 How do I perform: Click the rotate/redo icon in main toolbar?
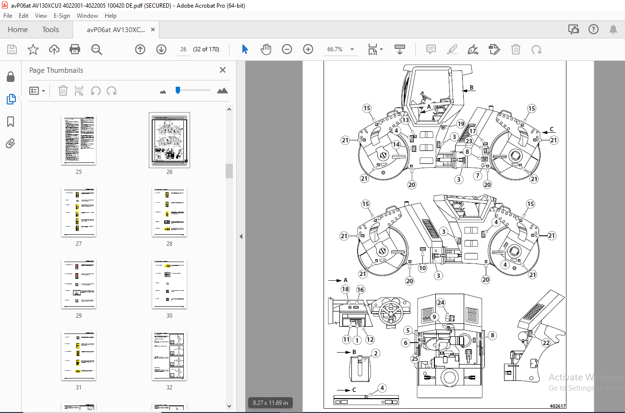click(537, 49)
